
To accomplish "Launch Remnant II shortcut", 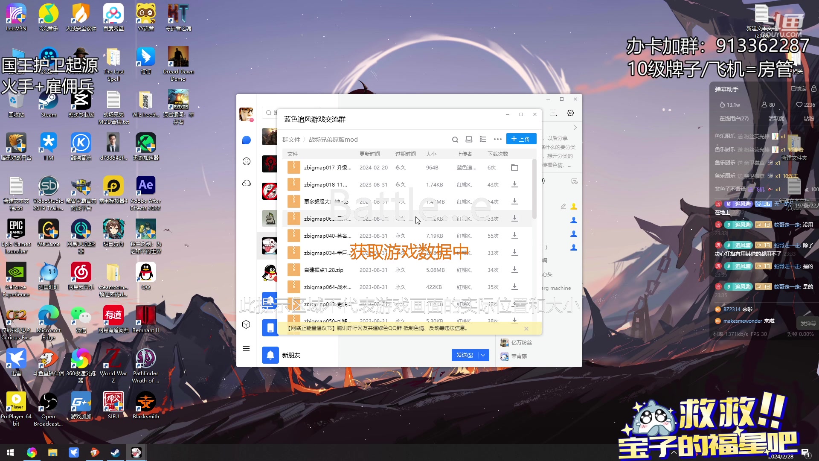I will [146, 319].
